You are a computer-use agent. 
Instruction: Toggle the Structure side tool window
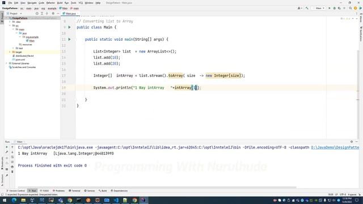click(2, 180)
